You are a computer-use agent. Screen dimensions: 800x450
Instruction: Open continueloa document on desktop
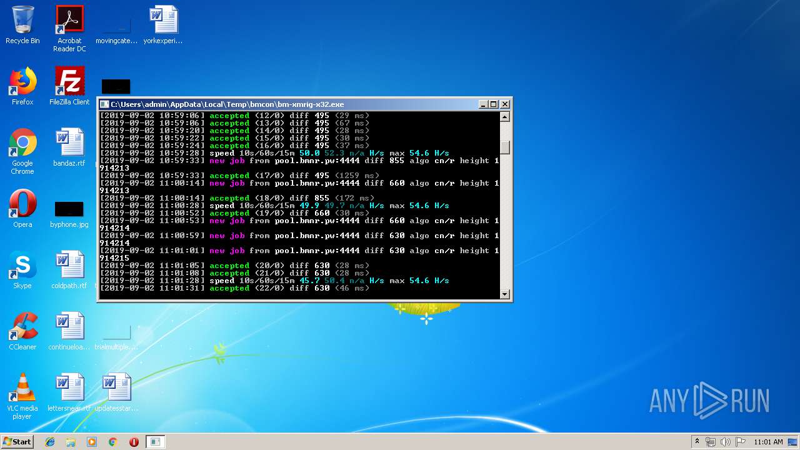pyautogui.click(x=69, y=331)
